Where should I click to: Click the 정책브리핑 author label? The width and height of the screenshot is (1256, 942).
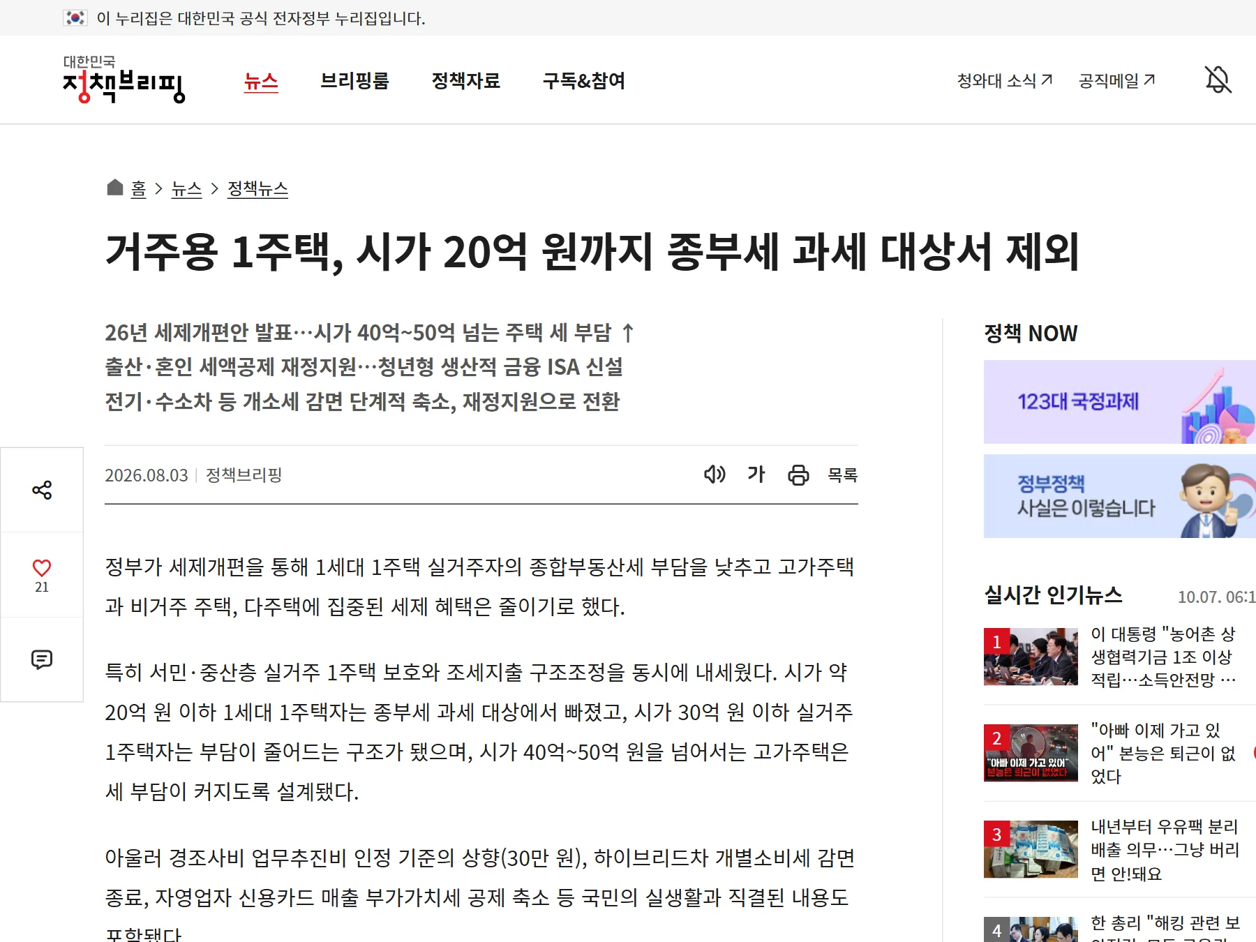click(x=244, y=475)
